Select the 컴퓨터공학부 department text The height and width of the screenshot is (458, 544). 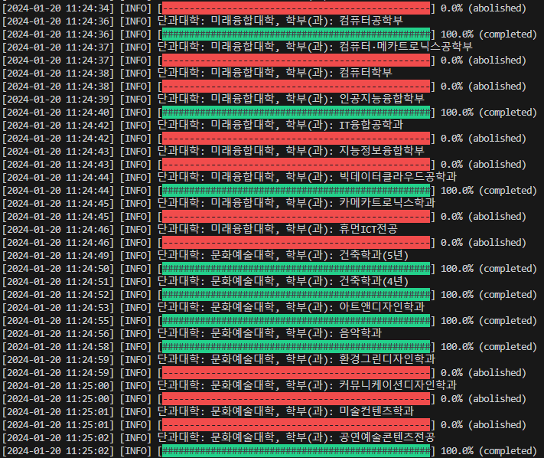point(371,21)
